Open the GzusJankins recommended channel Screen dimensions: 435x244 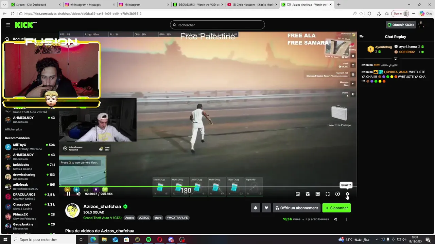(x=30, y=226)
